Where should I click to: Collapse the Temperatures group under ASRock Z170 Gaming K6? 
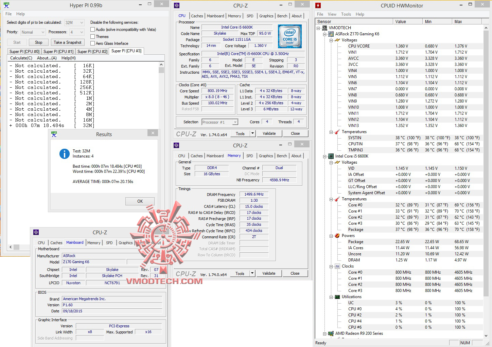coord(331,132)
